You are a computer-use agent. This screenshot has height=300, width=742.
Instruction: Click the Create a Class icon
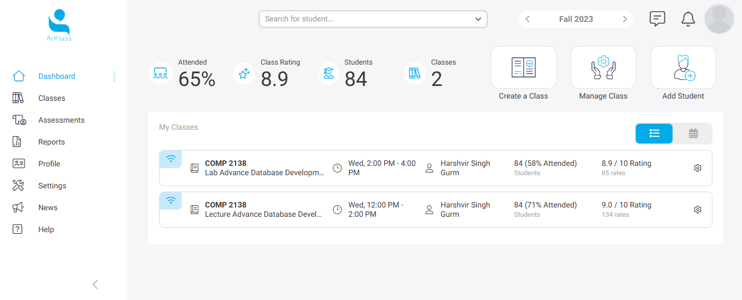point(523,68)
